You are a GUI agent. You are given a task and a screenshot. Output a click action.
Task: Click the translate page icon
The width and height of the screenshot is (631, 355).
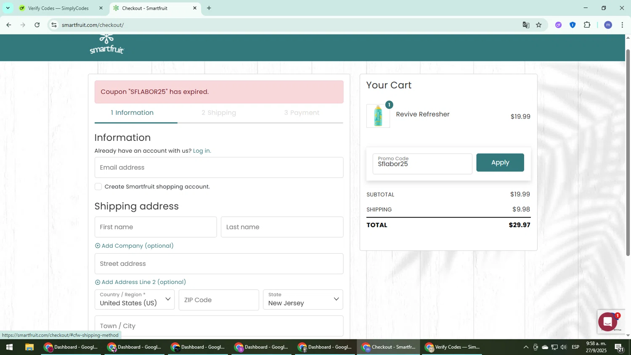pyautogui.click(x=526, y=25)
